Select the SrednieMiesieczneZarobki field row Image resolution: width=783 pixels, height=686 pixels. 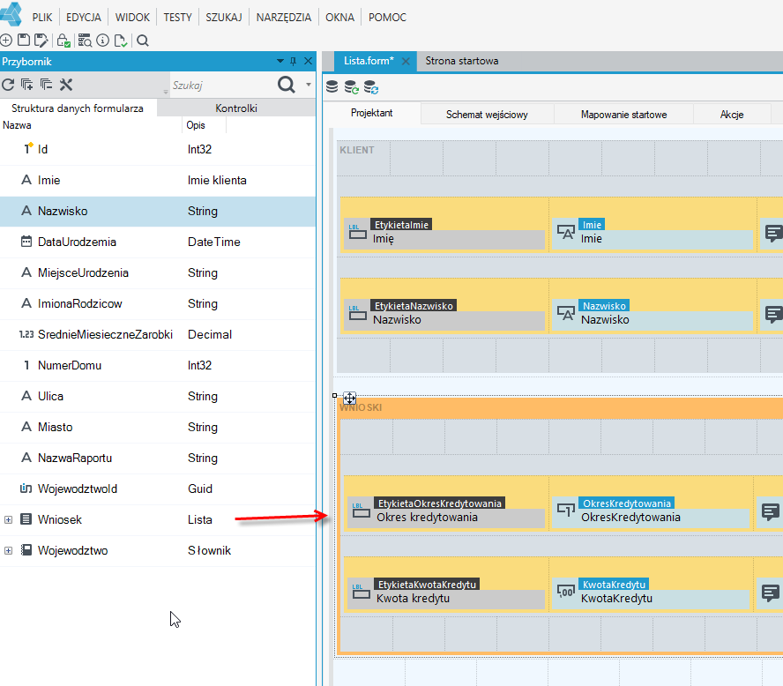(x=158, y=334)
